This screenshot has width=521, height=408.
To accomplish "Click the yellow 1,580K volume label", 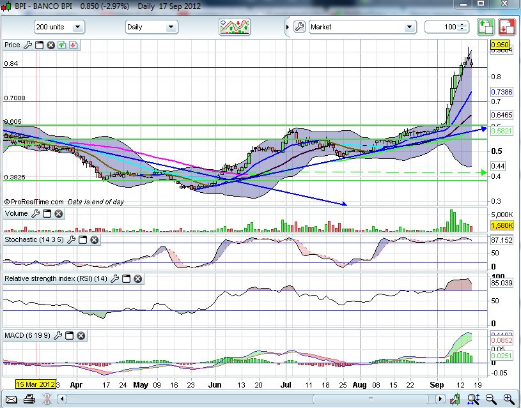I will [502, 226].
